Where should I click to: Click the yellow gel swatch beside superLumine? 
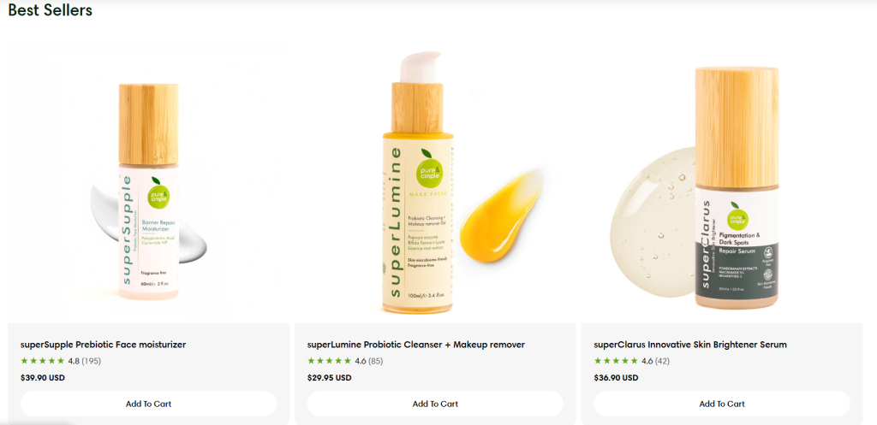click(x=499, y=216)
